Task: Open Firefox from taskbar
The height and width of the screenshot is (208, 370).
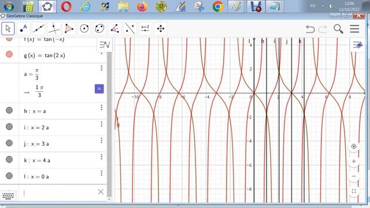Action: click(x=142, y=6)
